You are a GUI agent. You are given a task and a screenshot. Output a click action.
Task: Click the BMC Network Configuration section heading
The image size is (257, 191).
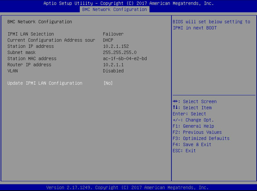coord(40,22)
